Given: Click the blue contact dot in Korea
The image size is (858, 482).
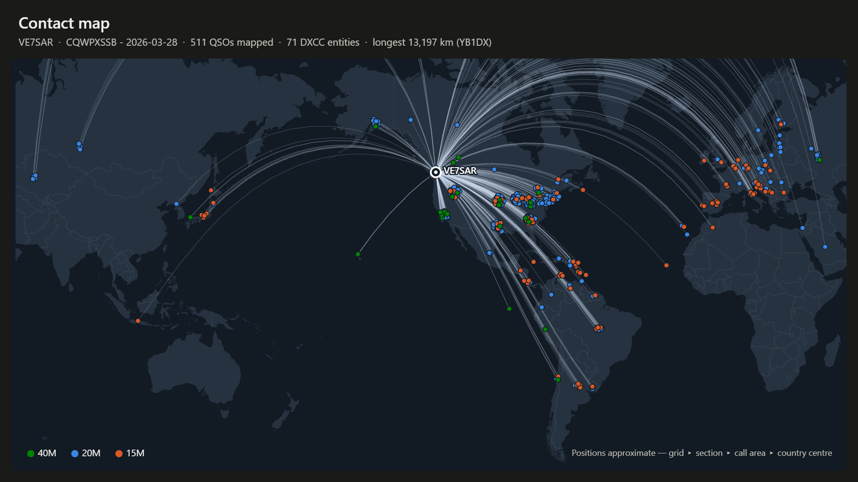Looking at the screenshot, I should (x=176, y=204).
